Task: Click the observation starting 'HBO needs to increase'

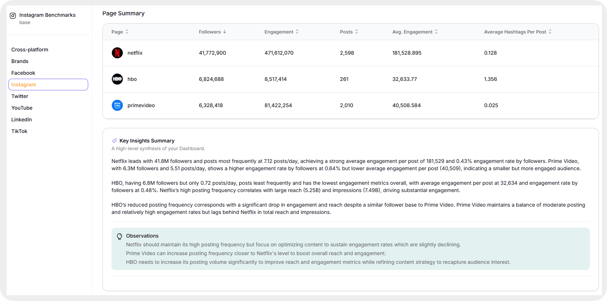Action: [318, 262]
